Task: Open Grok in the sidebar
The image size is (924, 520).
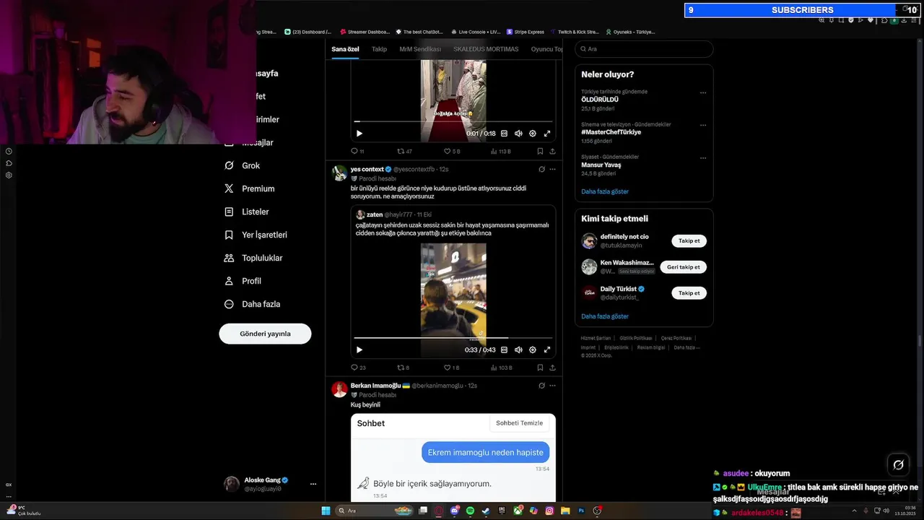Action: (243, 165)
